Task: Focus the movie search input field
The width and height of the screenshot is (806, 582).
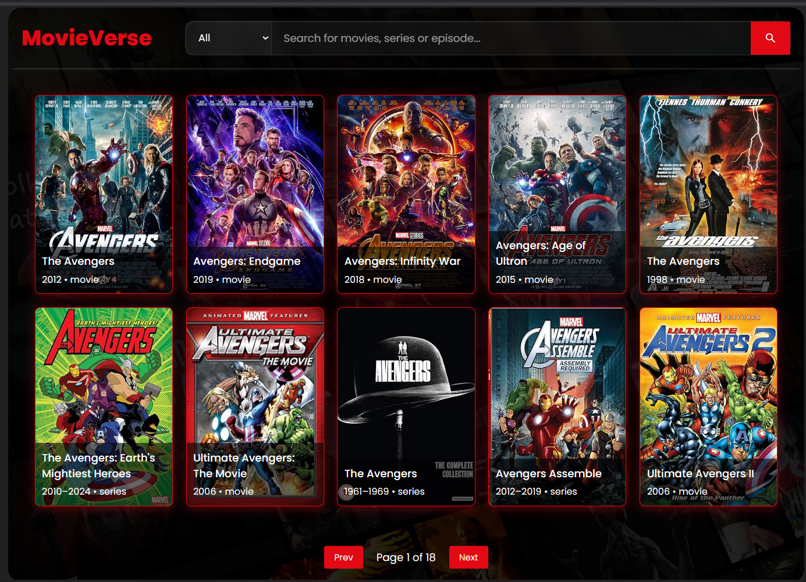Action: [511, 38]
